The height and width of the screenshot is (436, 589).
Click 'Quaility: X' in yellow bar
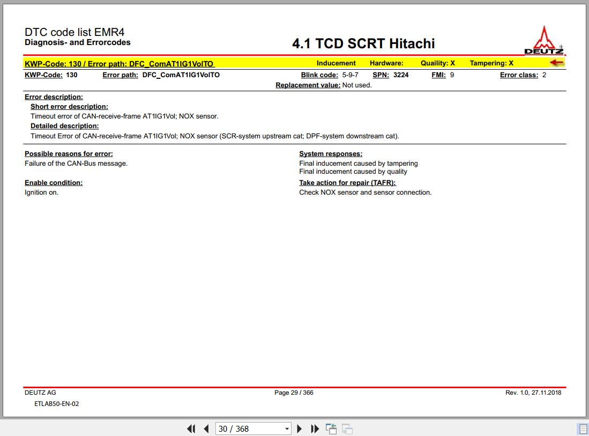pos(438,63)
